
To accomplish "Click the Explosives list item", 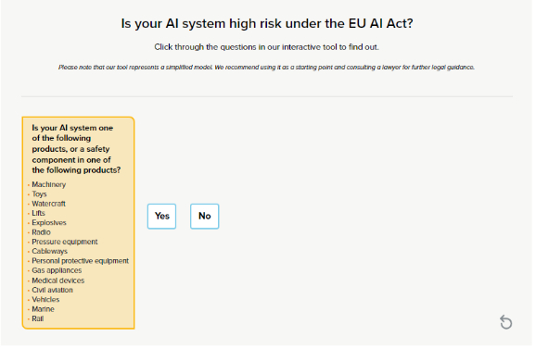I will [49, 223].
